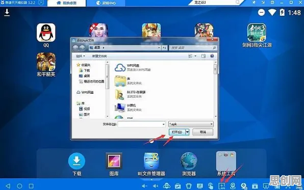The height and width of the screenshot is (190, 304).
Task: Switch to 游戏中心 tab
Action: click(x=106, y=3)
